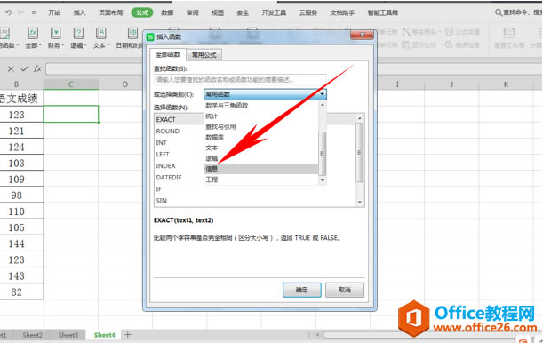Click the function list scroll-up arrow
Viewport: 543px width, 343px height.
tap(360, 118)
